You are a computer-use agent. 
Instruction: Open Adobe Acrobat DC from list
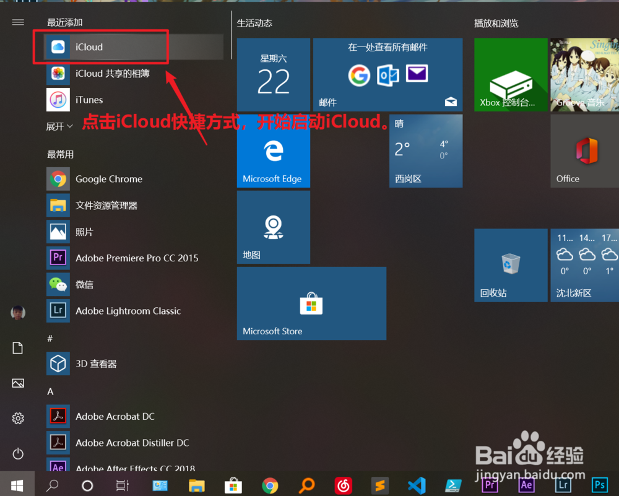point(134,416)
